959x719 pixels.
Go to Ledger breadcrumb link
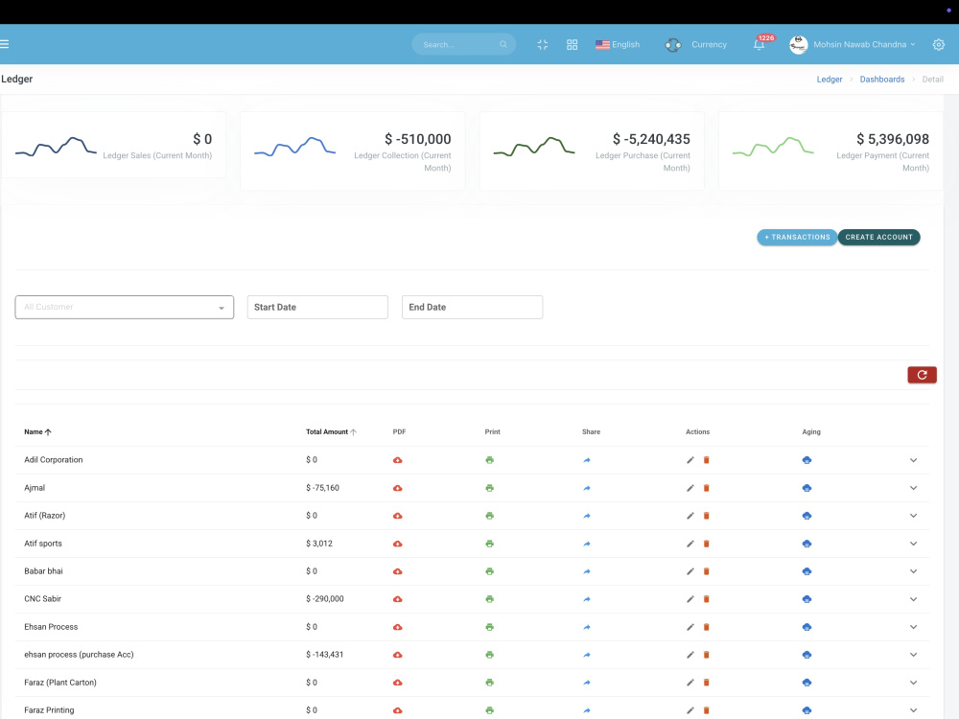click(x=830, y=80)
